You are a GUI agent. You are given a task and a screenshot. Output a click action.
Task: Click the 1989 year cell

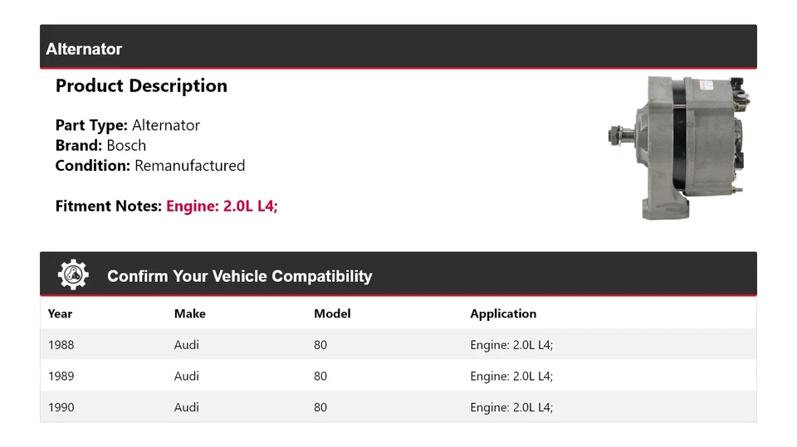[61, 376]
